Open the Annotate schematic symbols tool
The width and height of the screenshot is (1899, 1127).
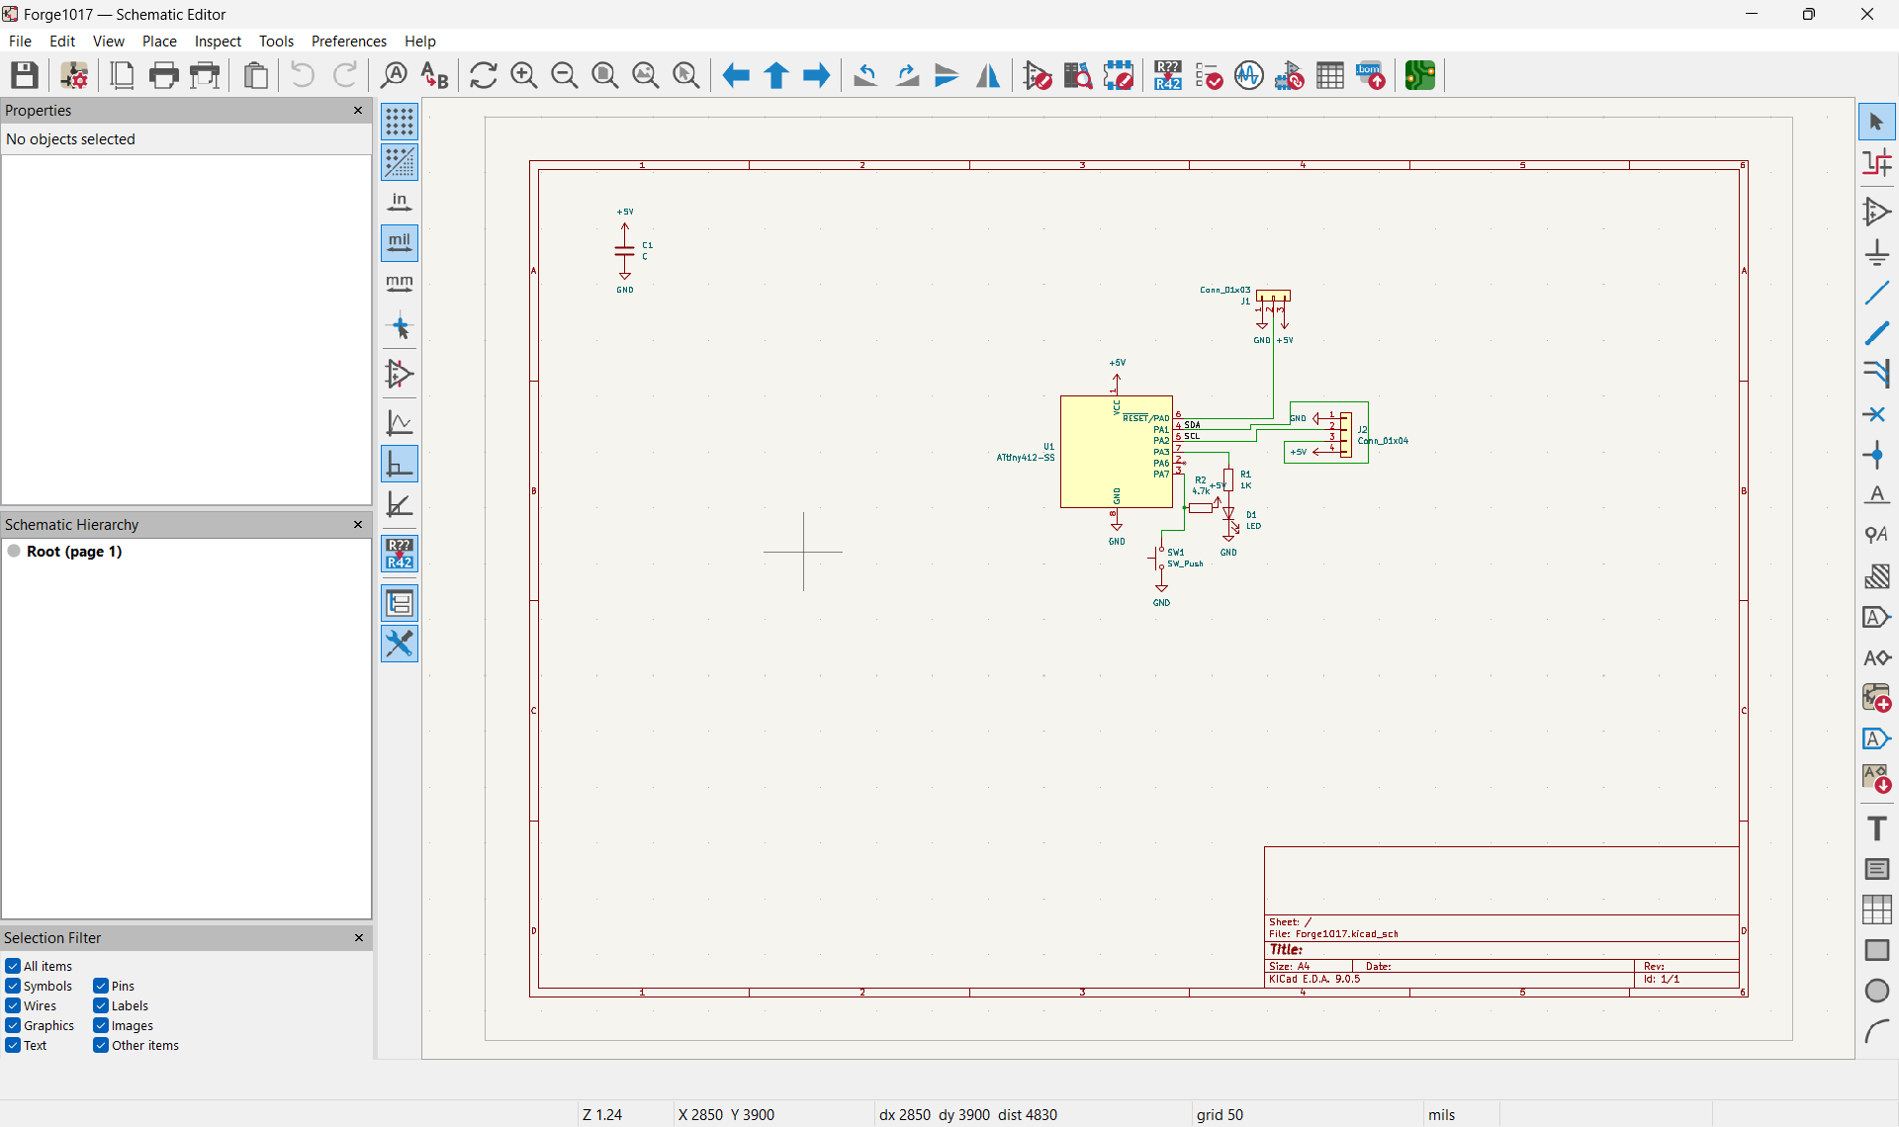(x=1167, y=75)
